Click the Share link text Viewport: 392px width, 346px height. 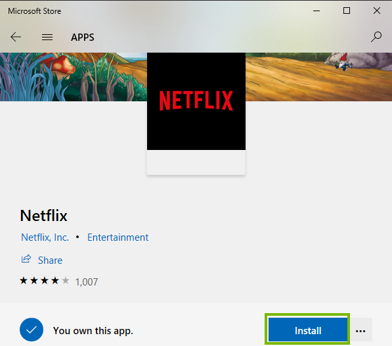coord(50,260)
